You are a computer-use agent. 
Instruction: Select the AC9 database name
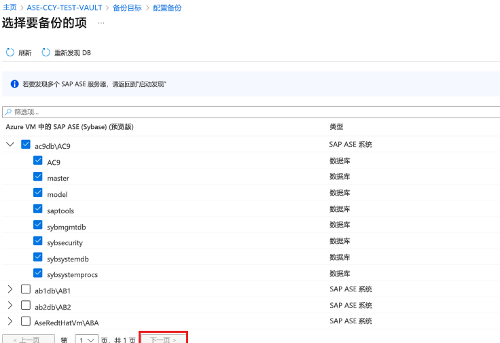click(x=54, y=162)
